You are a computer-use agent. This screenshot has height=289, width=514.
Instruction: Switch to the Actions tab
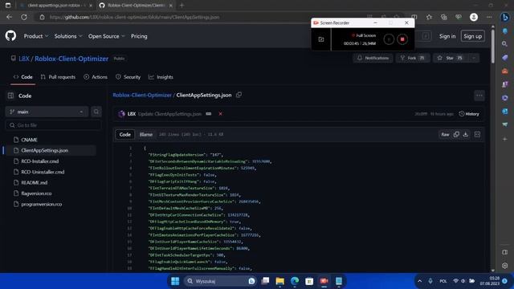pyautogui.click(x=96, y=77)
